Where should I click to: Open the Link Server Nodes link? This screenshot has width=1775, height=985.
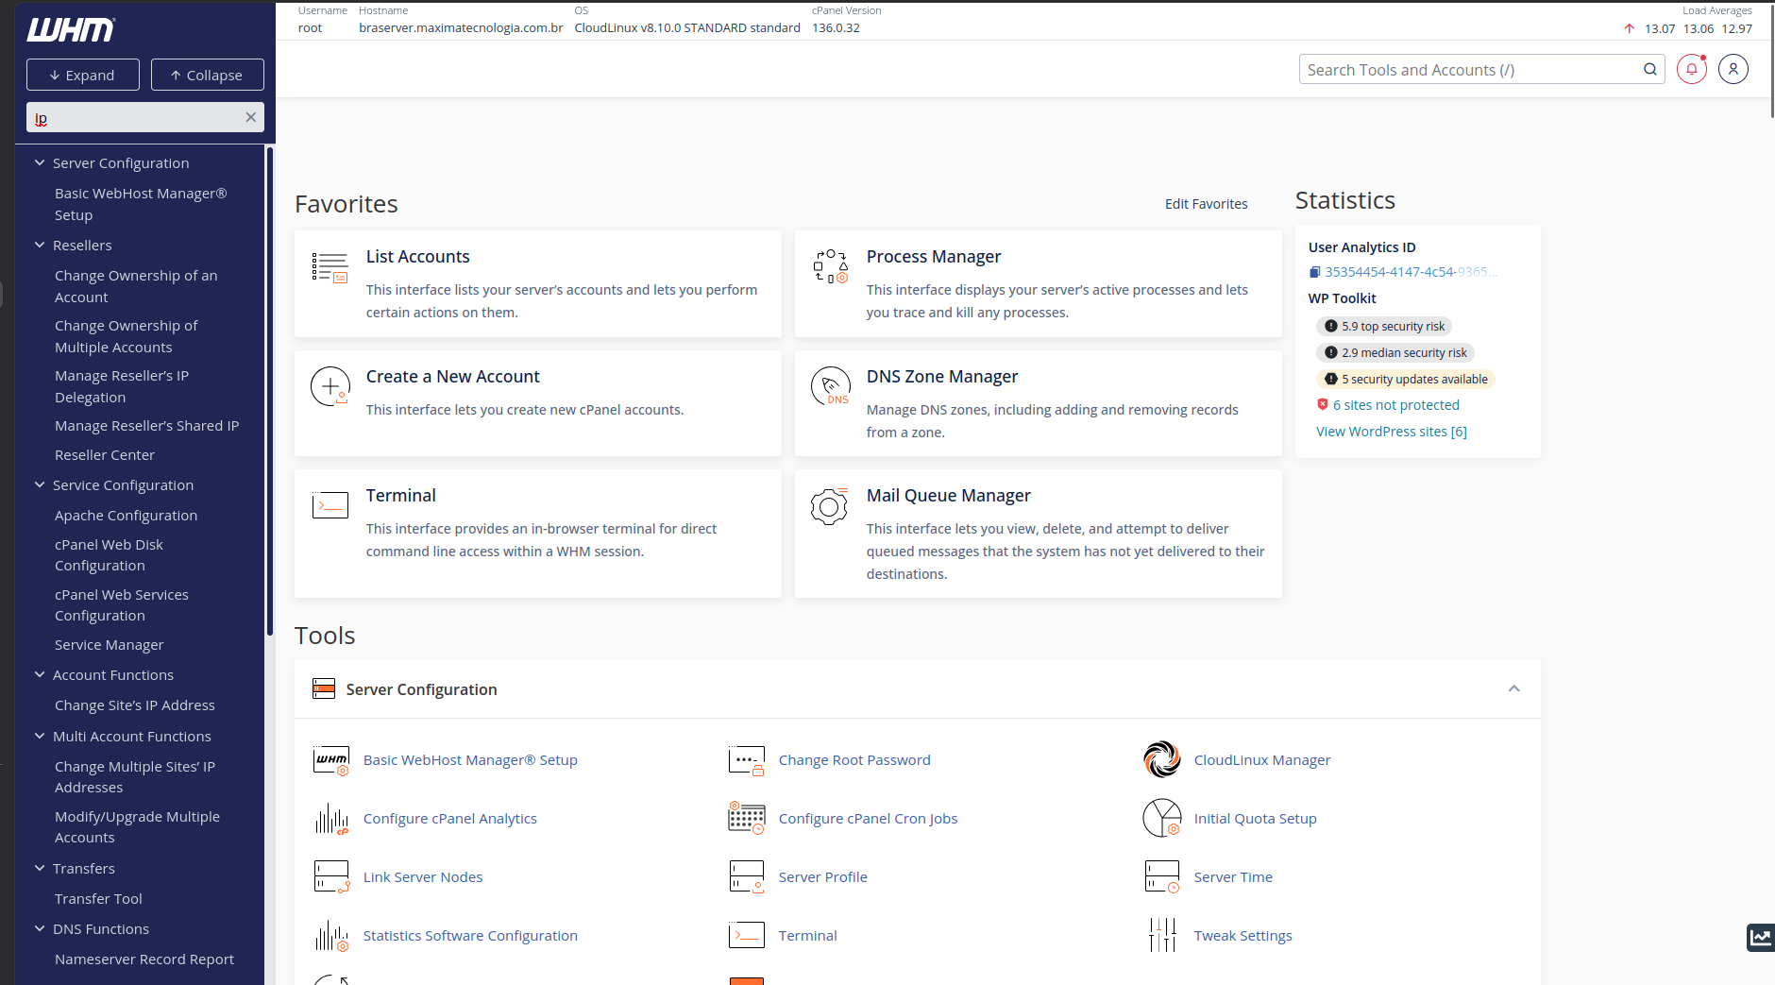pos(423,876)
